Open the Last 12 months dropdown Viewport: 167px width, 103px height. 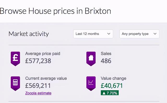point(93,34)
